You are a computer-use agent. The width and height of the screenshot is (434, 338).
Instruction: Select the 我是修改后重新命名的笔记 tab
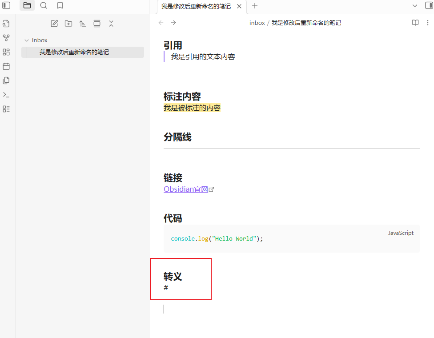196,6
